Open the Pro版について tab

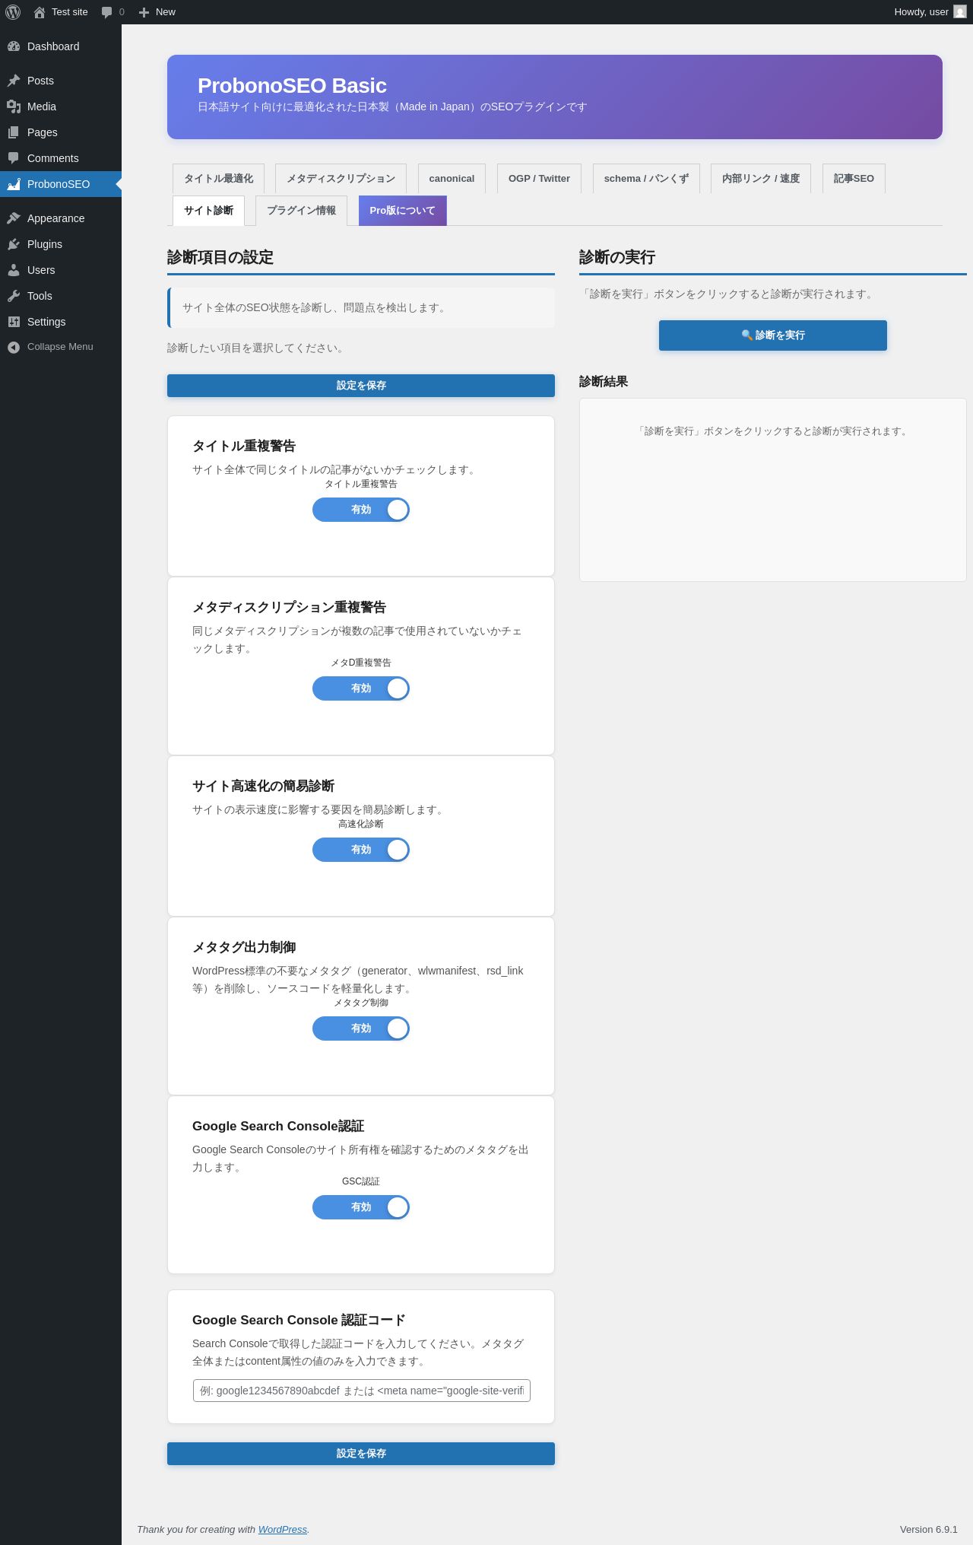pyautogui.click(x=402, y=211)
